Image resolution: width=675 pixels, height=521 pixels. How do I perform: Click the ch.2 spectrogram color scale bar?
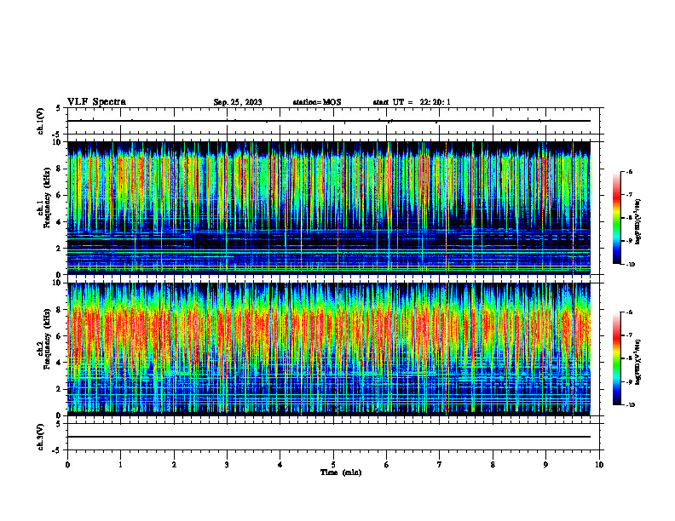(x=616, y=358)
